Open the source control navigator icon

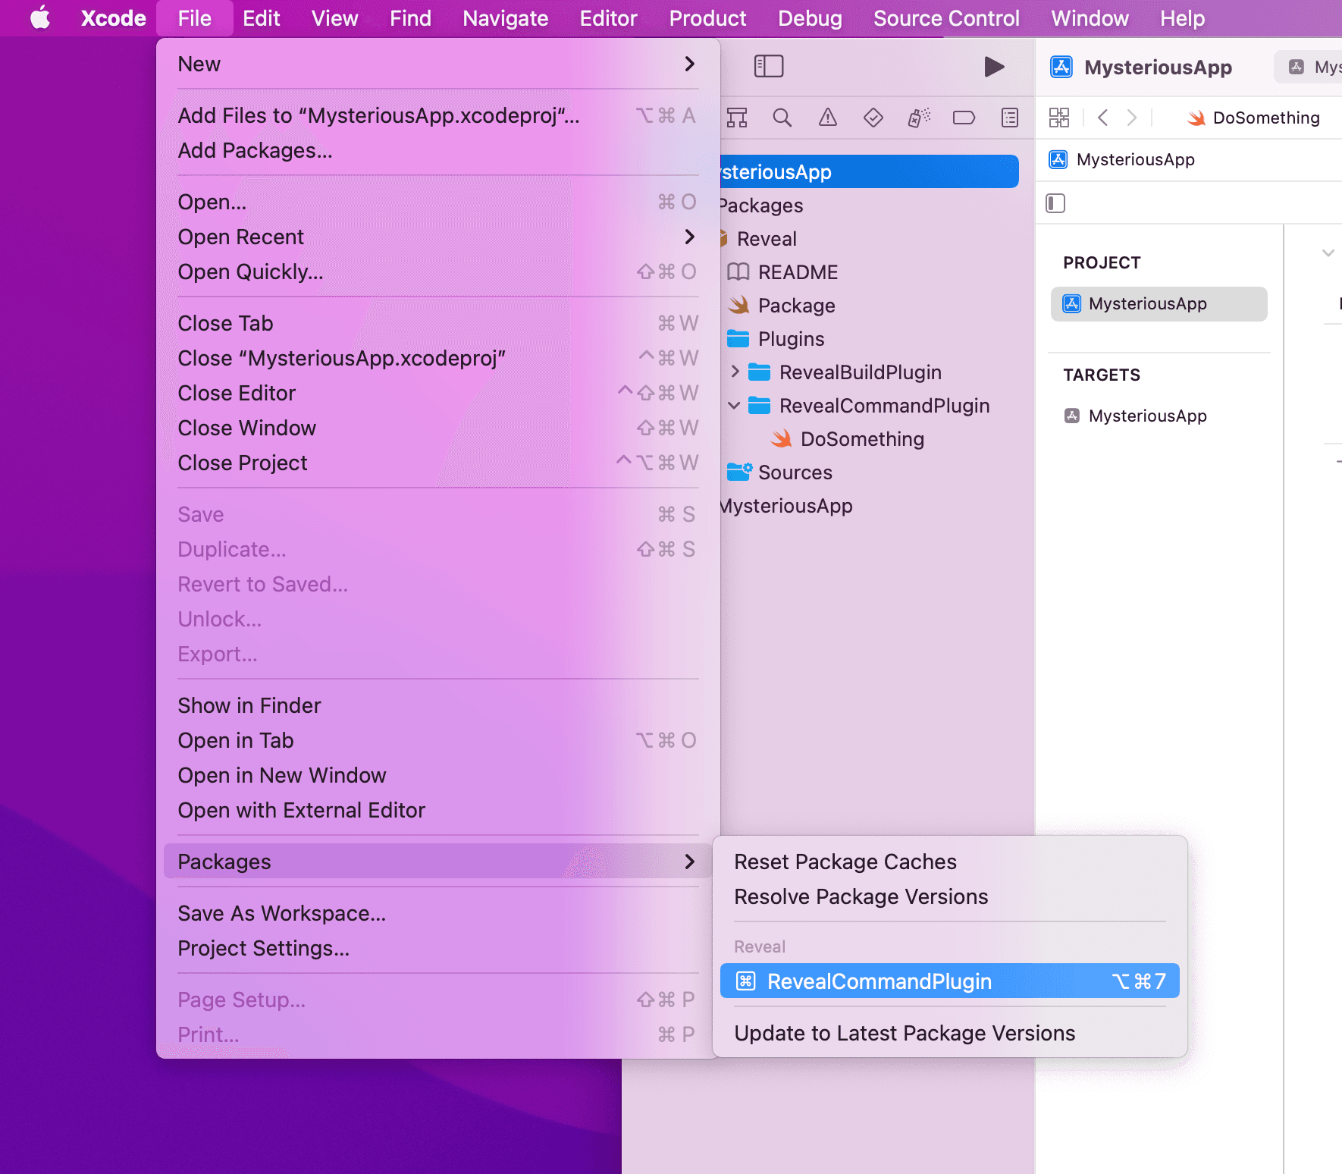[x=737, y=118]
